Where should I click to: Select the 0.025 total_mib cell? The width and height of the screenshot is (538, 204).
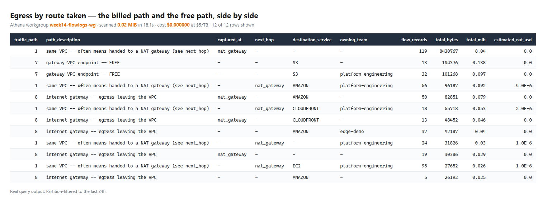coord(479,177)
